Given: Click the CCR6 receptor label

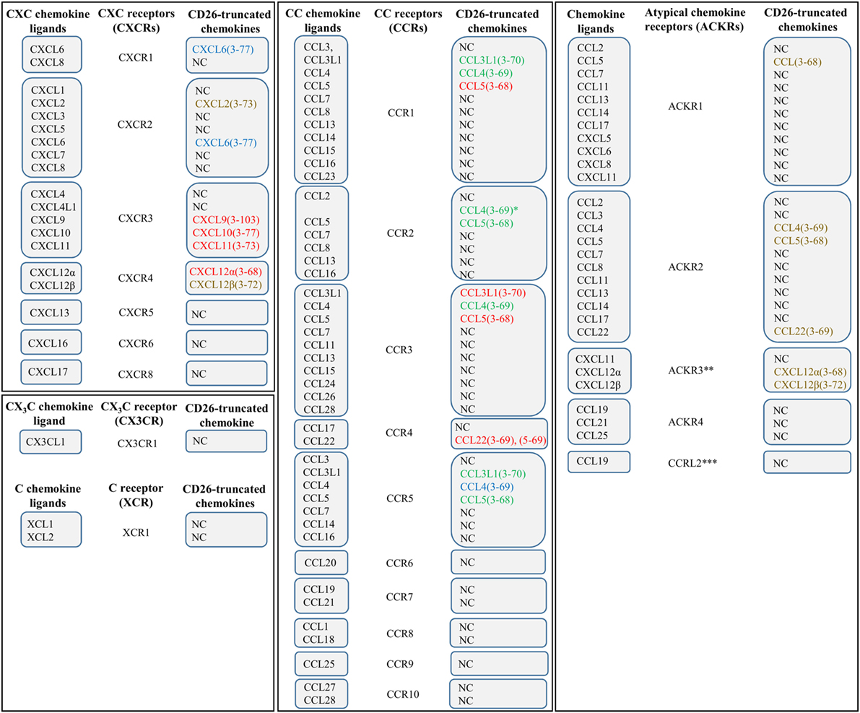Looking at the screenshot, I should (x=400, y=563).
